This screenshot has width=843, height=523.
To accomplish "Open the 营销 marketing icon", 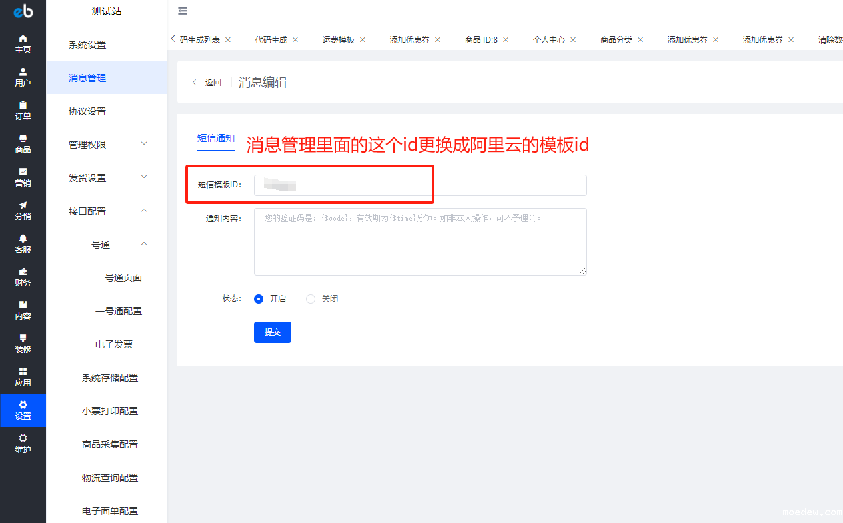I will [x=23, y=177].
